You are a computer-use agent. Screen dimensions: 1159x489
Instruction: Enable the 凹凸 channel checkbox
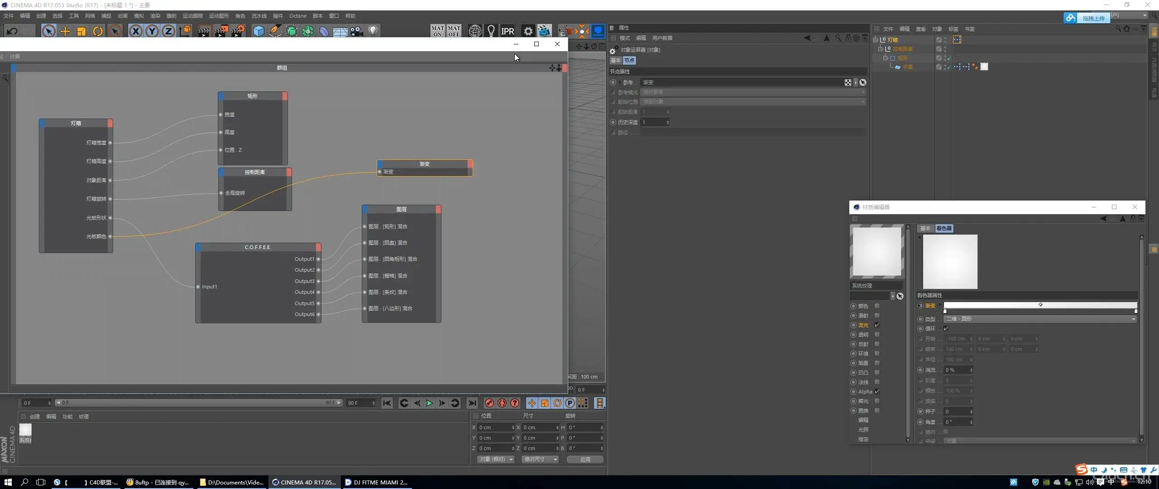(877, 373)
